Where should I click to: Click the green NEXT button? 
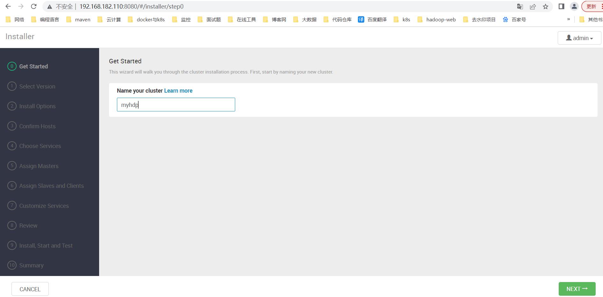[x=577, y=289]
